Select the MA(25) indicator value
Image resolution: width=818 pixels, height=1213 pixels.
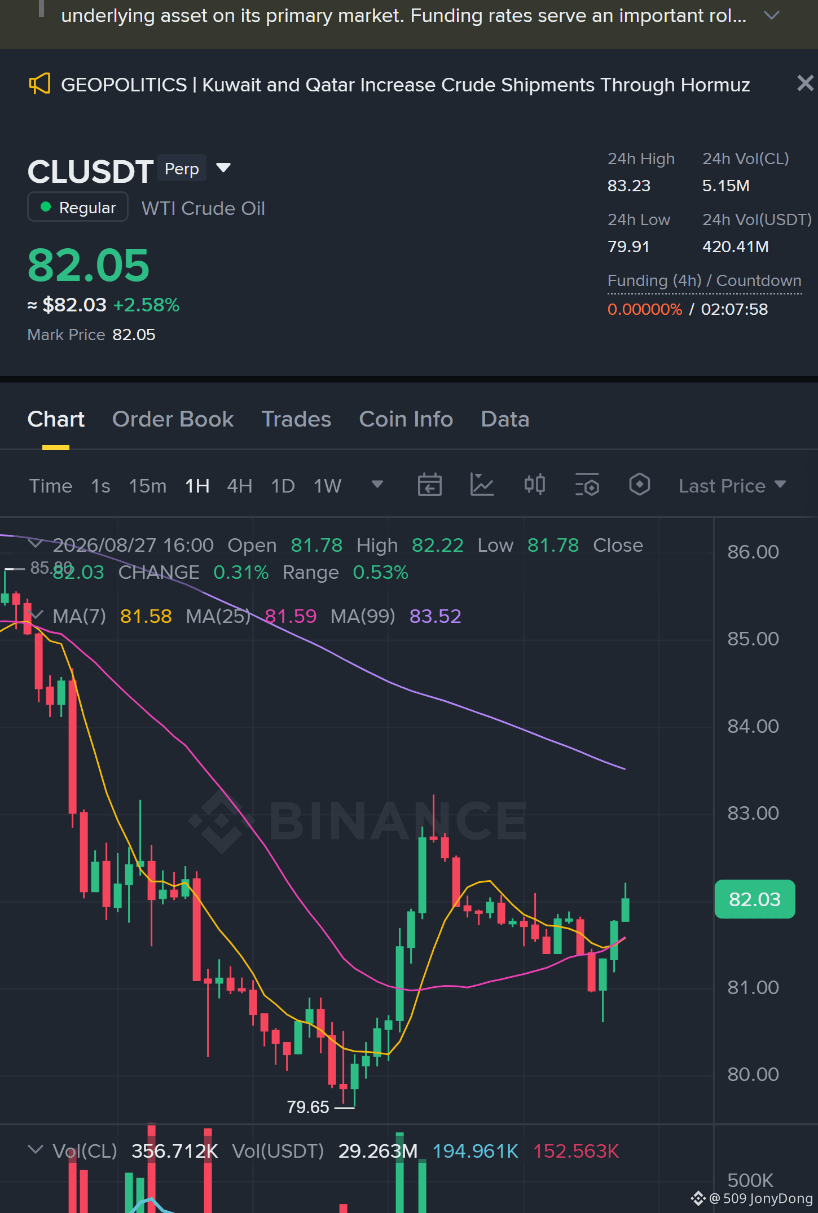coord(291,616)
